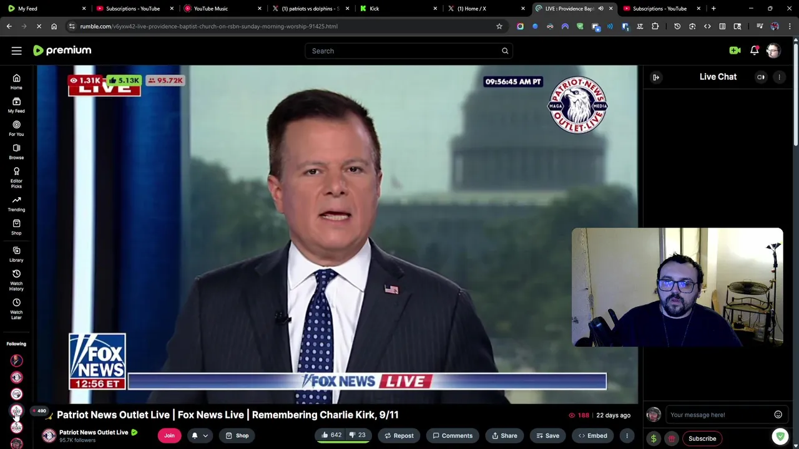The width and height of the screenshot is (799, 449).
Task: Stop loading the page
Action: [39, 26]
